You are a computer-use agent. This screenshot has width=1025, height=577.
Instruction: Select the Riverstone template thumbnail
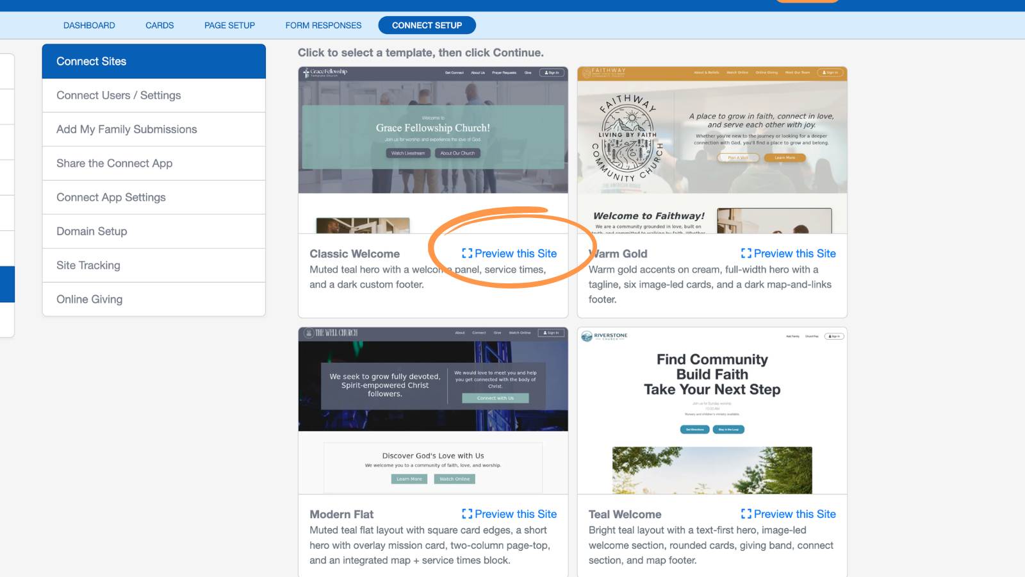point(712,410)
